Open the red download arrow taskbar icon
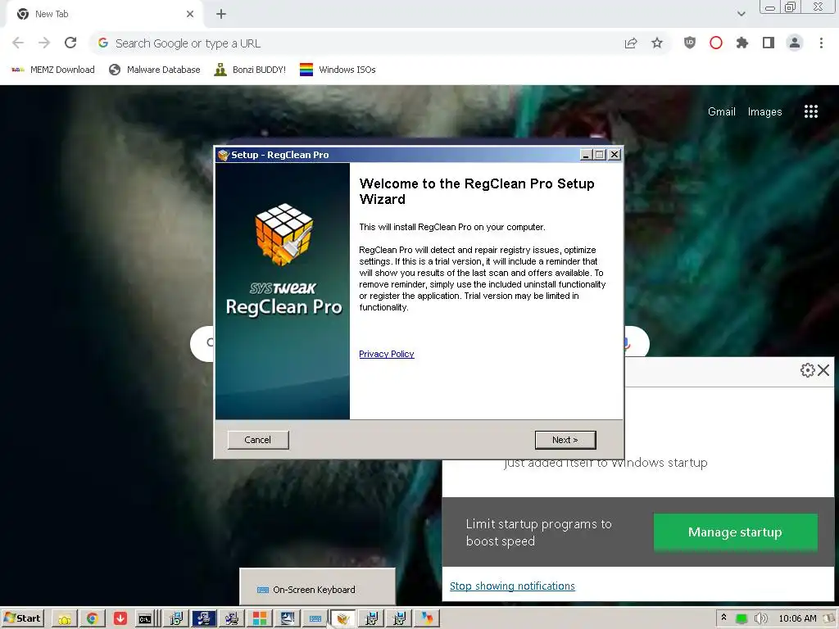The height and width of the screenshot is (629, 839). tap(120, 619)
